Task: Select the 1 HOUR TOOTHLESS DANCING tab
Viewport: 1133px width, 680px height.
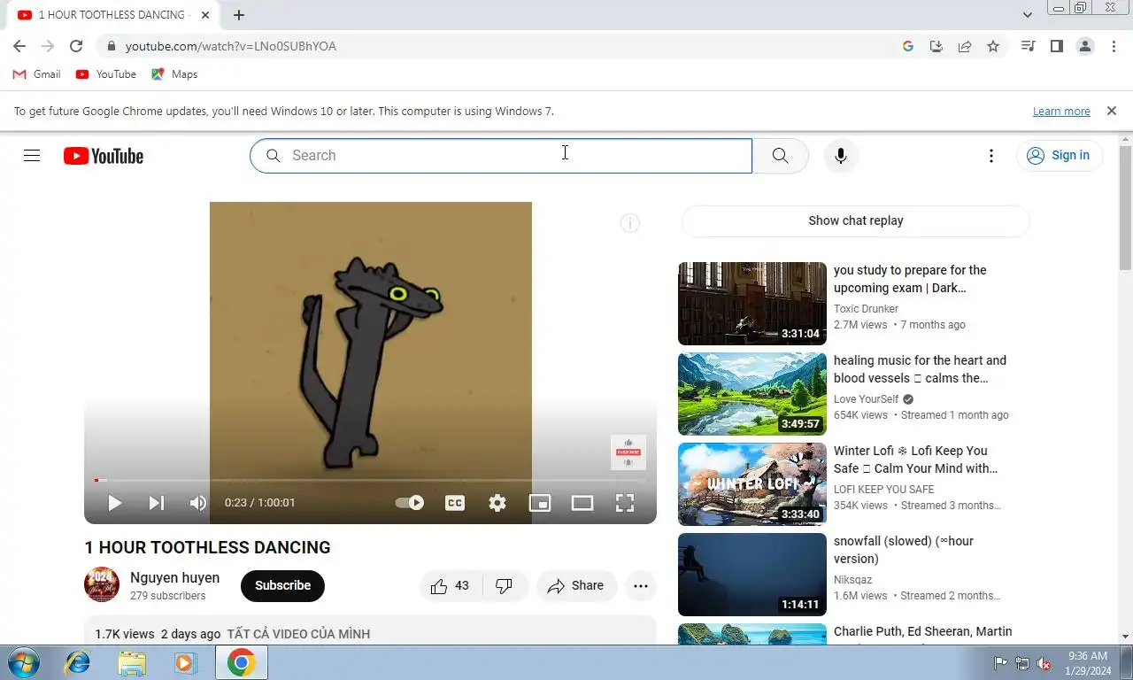Action: coord(113,15)
